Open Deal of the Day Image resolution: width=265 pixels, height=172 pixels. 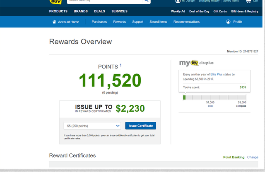pos(199,12)
